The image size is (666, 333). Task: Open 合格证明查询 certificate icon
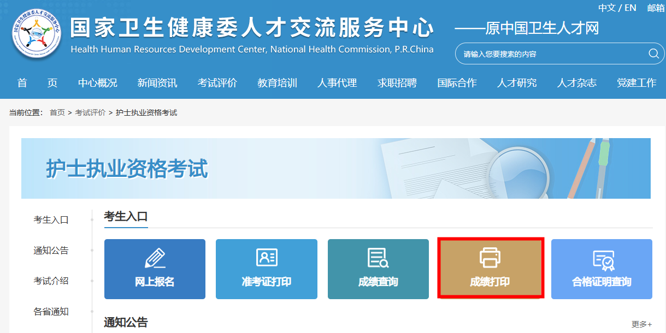[x=603, y=260]
